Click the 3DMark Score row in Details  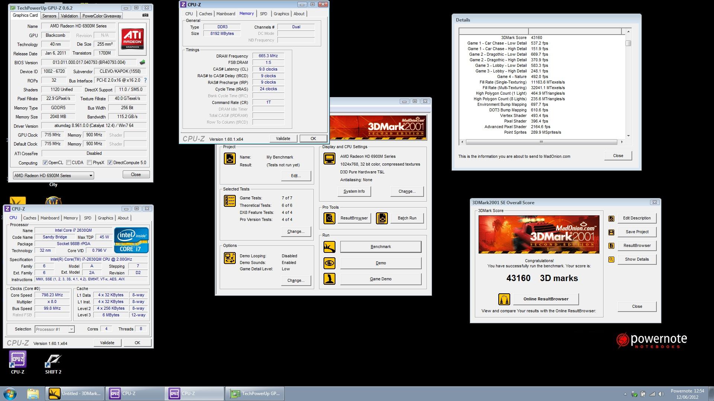pyautogui.click(x=521, y=38)
